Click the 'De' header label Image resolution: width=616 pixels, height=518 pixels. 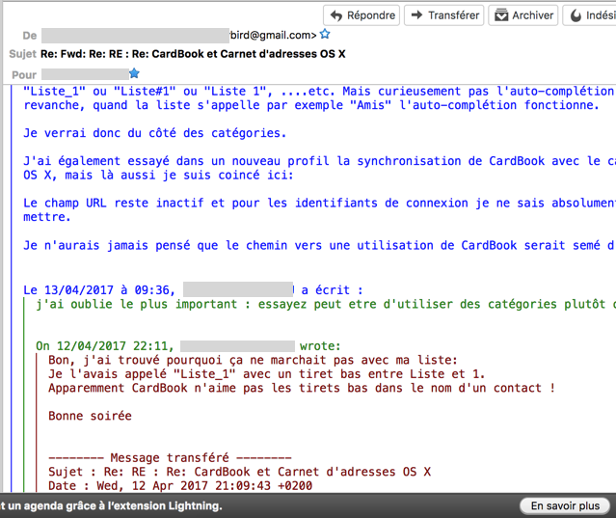pyautogui.click(x=30, y=36)
